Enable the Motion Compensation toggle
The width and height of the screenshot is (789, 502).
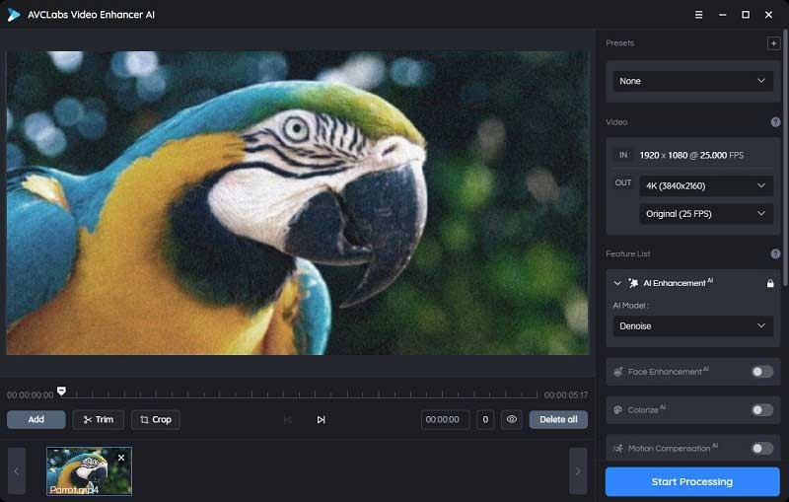761,448
